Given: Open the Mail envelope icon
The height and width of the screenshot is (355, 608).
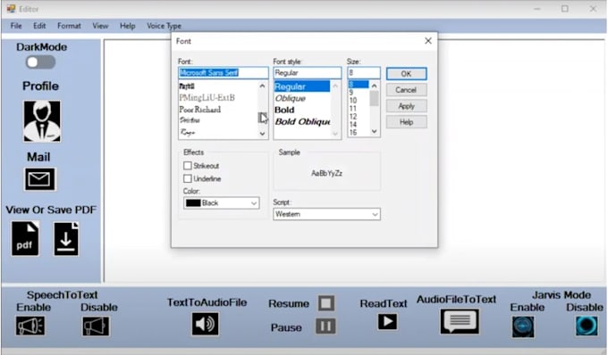Looking at the screenshot, I should coord(40,179).
